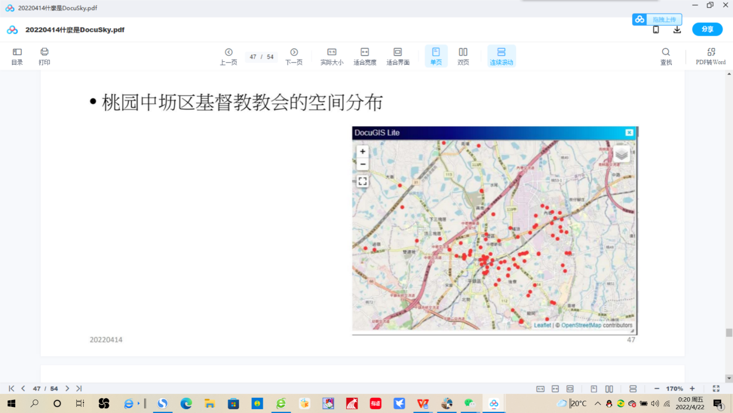Click the PDF转Word convert icon

(710, 56)
